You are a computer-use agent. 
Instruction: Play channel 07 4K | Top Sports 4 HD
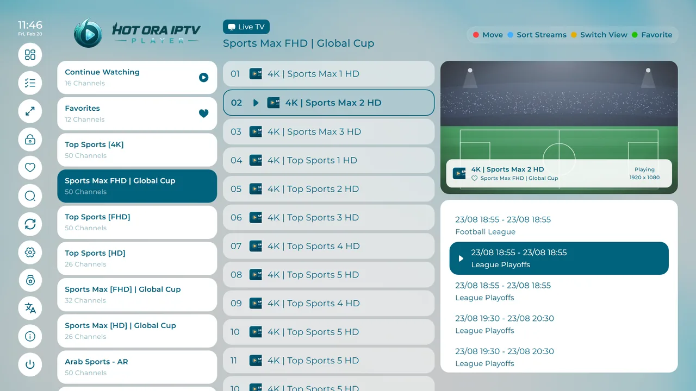pos(328,246)
